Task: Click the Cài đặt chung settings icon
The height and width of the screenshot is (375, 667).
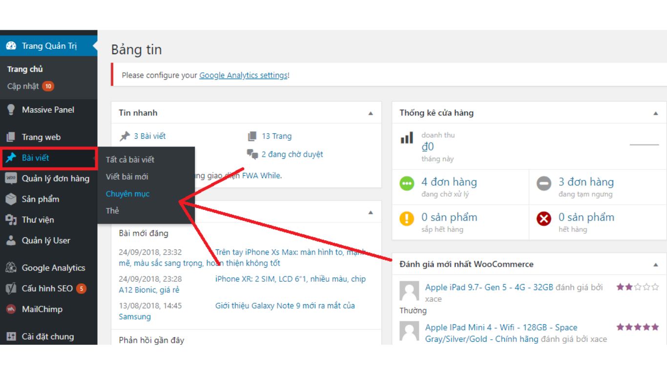Action: pyautogui.click(x=11, y=336)
